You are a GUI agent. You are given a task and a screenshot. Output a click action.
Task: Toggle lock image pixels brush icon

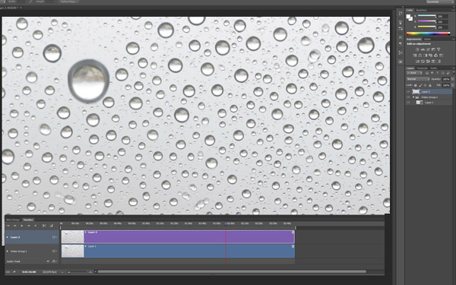(420, 85)
